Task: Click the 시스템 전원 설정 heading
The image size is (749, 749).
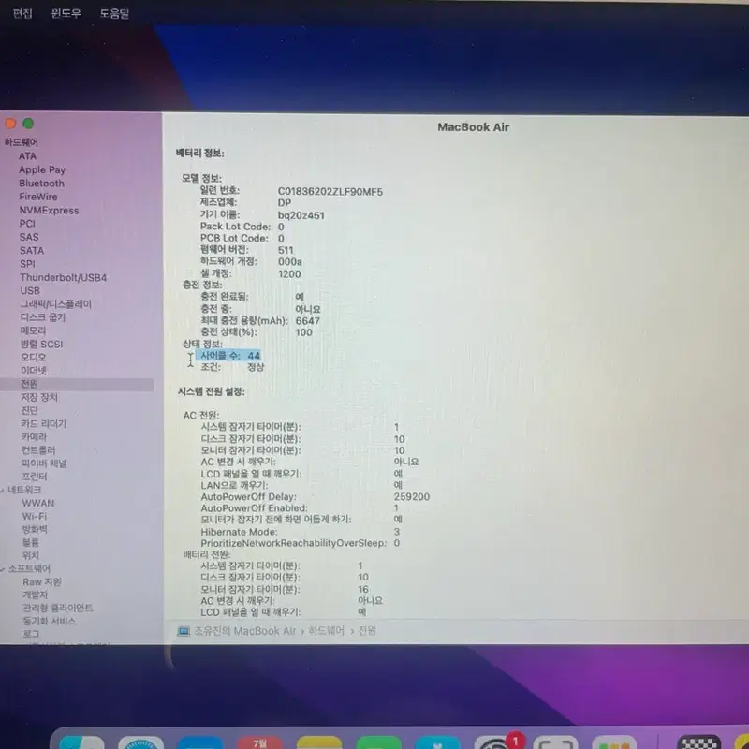Action: [x=212, y=392]
